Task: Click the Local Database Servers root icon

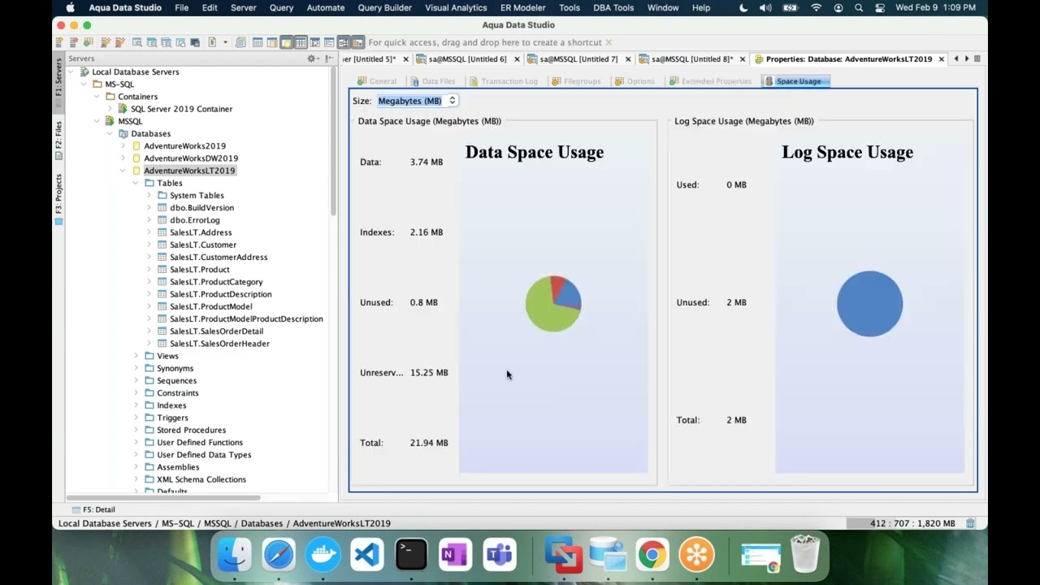Action: pos(84,71)
